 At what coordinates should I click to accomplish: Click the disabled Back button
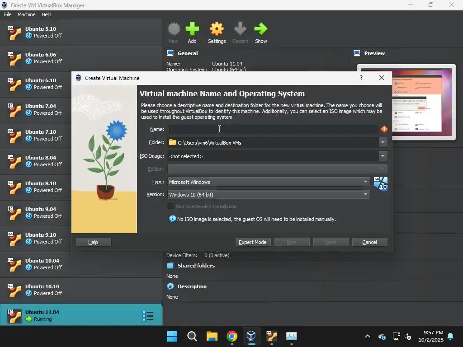[x=292, y=242]
